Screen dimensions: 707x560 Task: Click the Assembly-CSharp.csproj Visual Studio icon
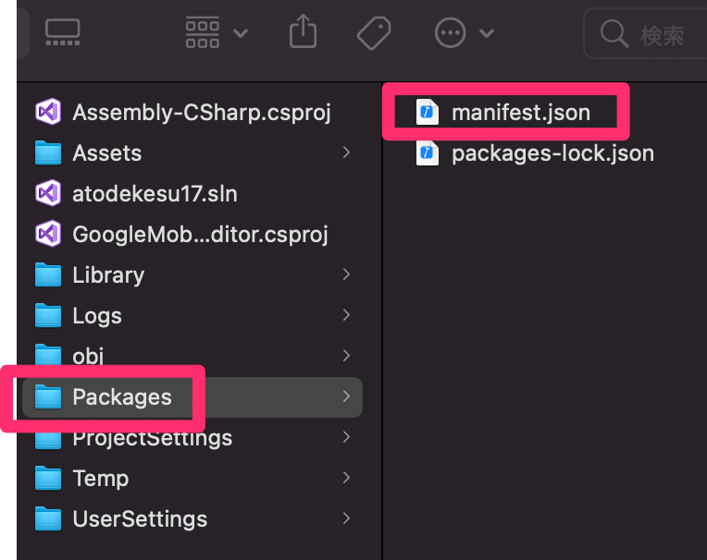(48, 112)
